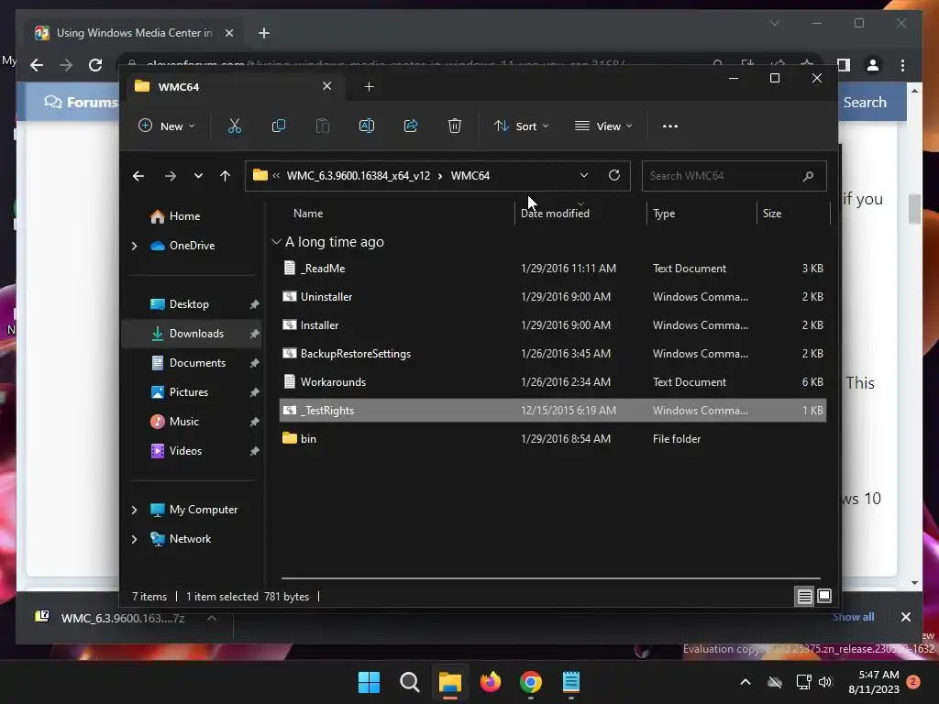Open Firefox from taskbar
The image size is (939, 704).
click(x=491, y=682)
